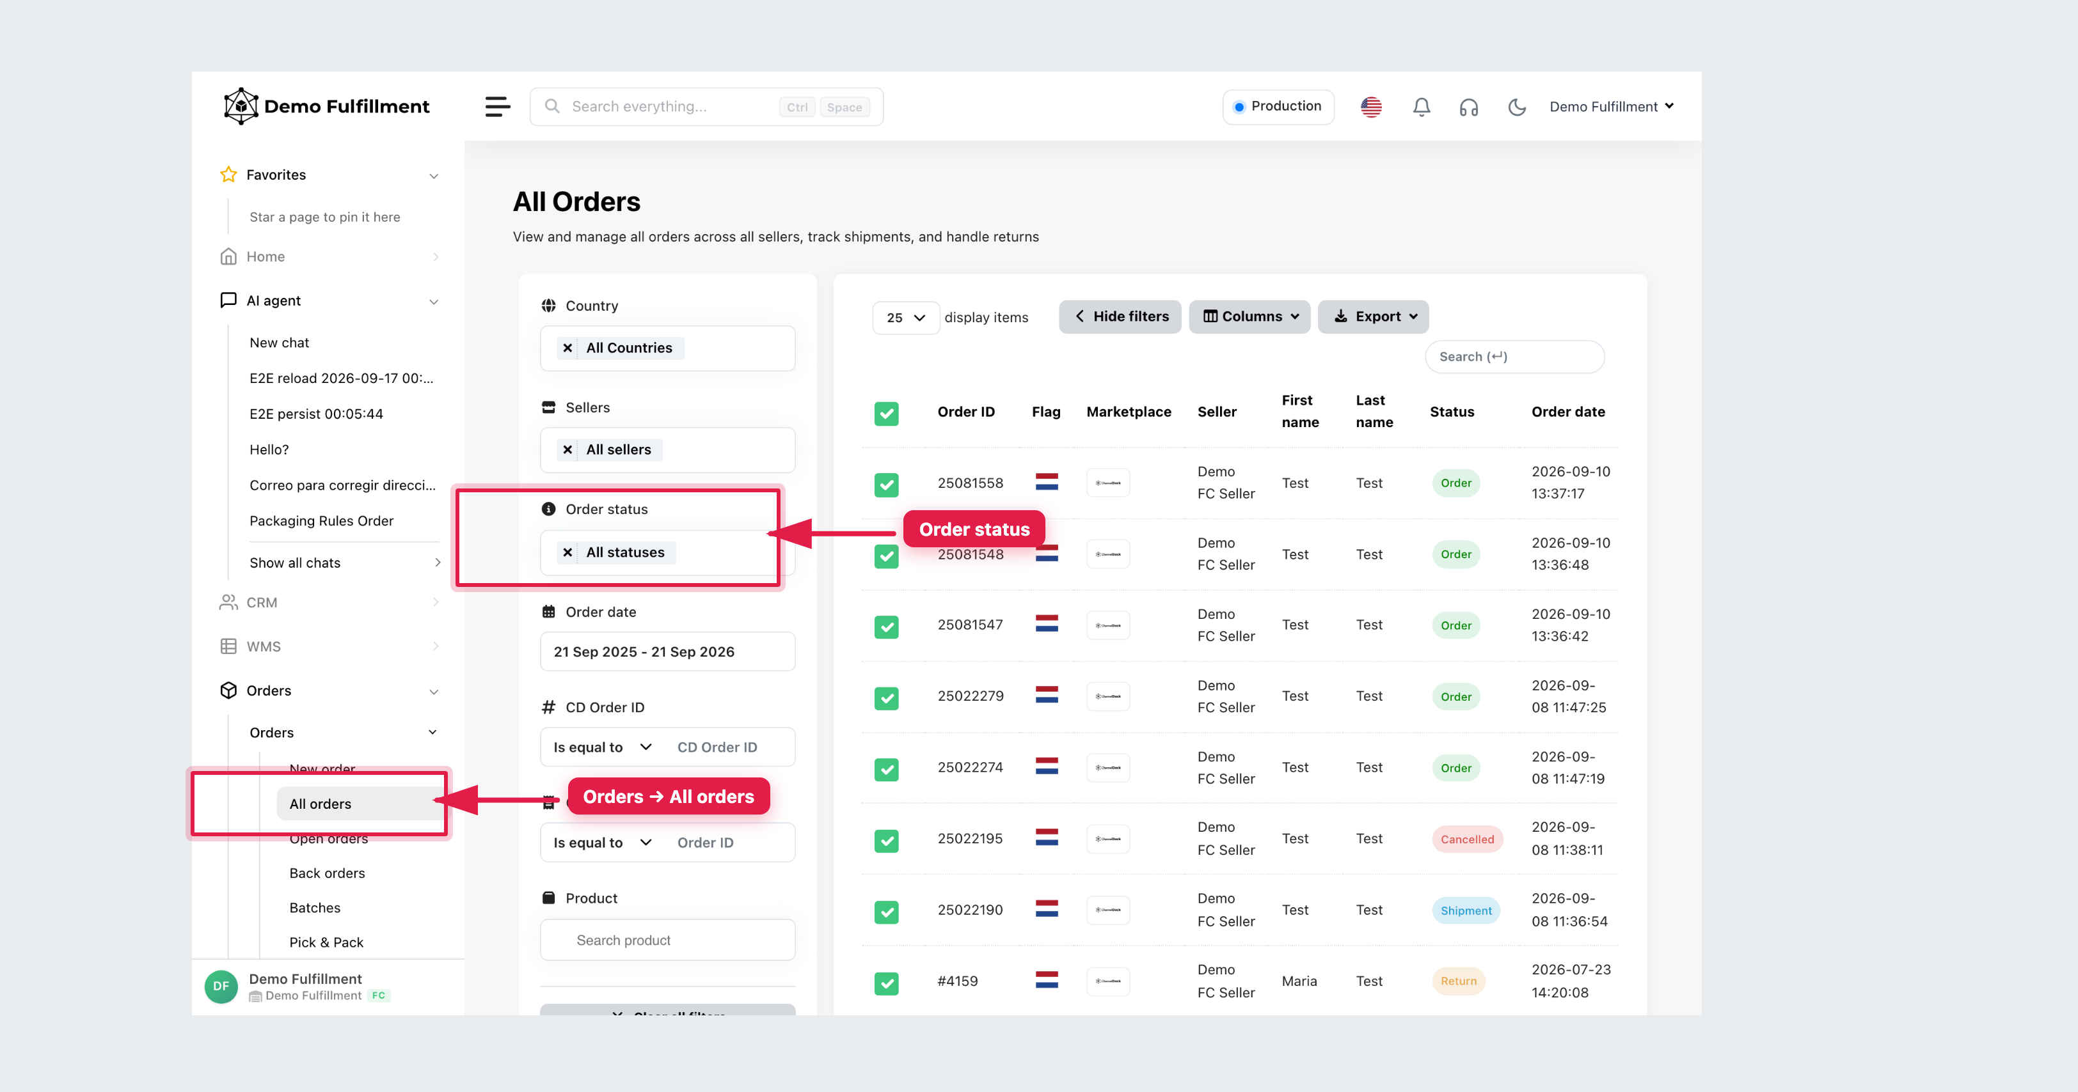Show all chats in sidebar

344,563
